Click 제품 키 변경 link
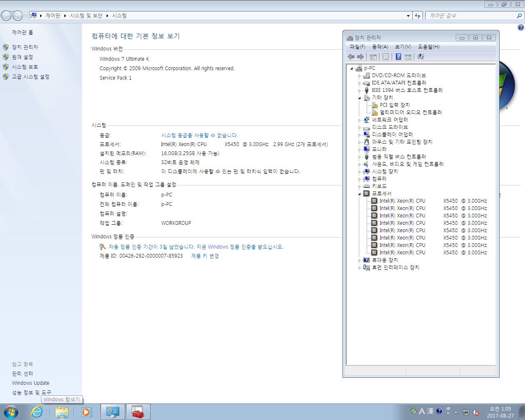 tap(205, 256)
